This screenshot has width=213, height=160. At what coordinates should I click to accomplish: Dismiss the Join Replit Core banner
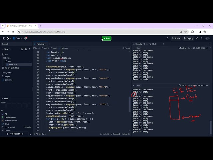30,134
